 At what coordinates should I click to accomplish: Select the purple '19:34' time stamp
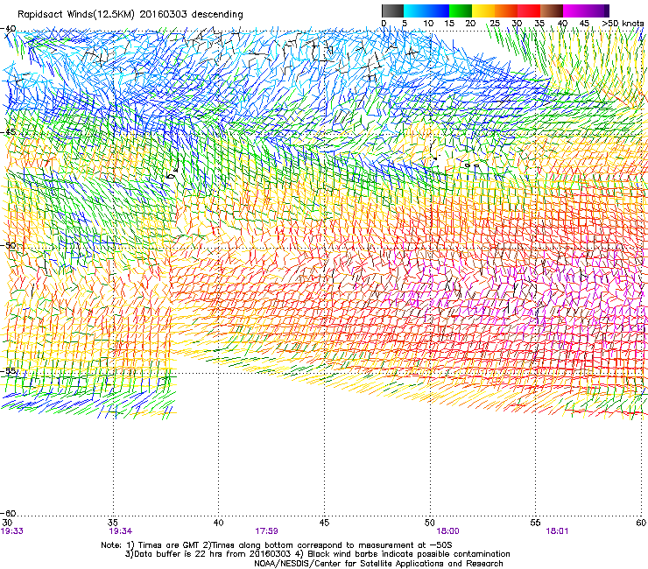pos(120,531)
